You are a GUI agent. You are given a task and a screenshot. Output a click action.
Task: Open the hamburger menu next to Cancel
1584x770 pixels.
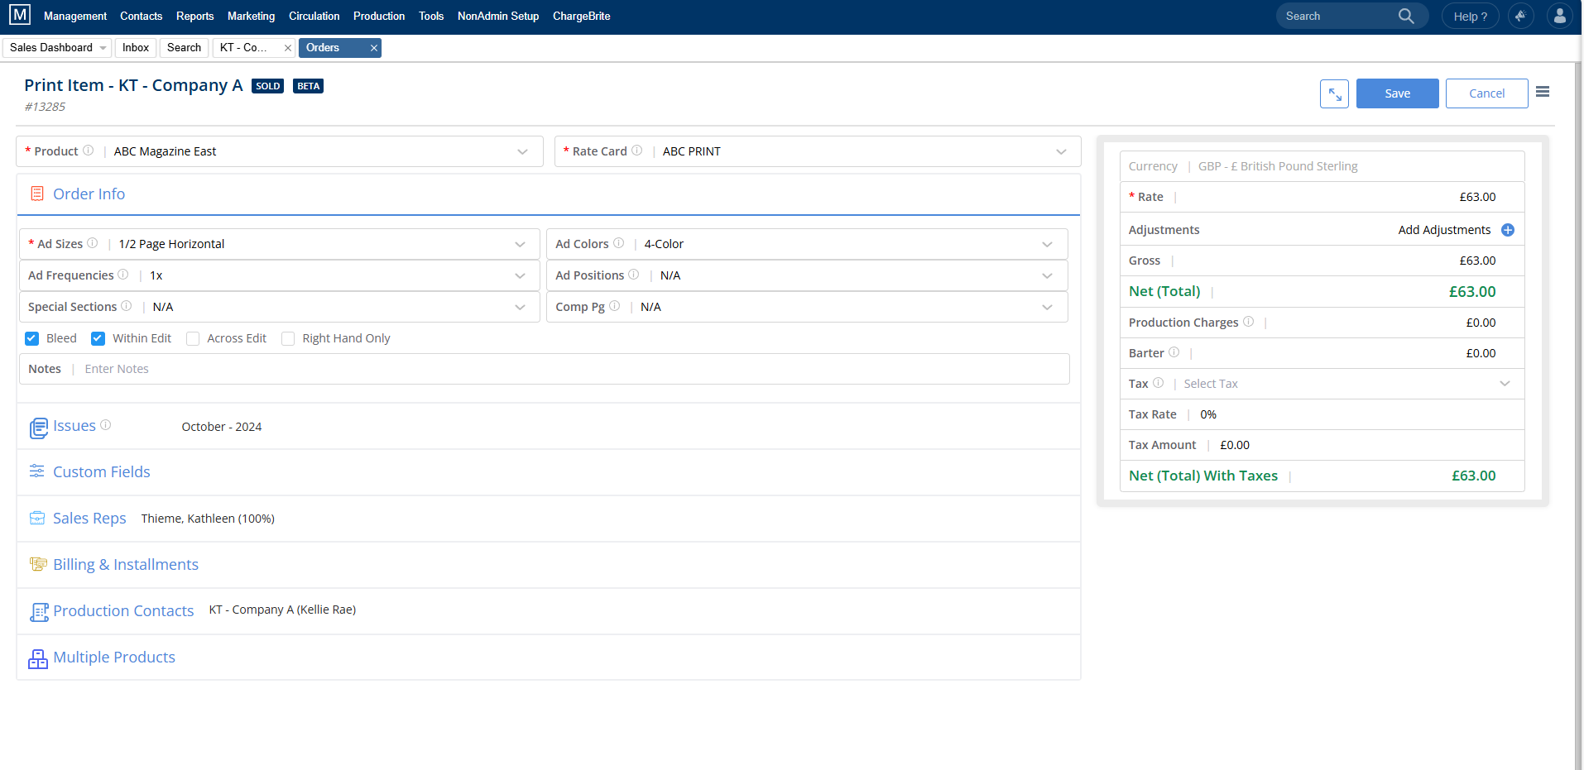coord(1543,92)
